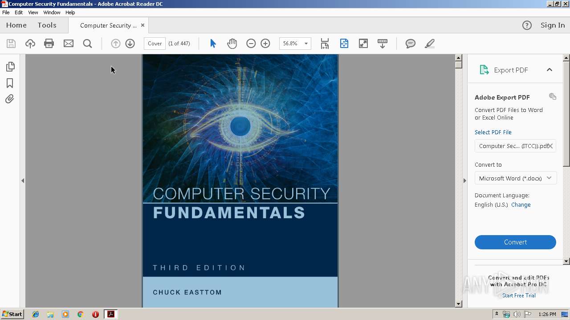Viewport: 570px width, 320px height.
Task: Click the Select PDF File link
Action: point(493,132)
